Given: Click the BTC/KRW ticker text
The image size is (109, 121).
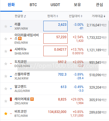Looking at the screenshot, I should pyautogui.click(x=21, y=116).
